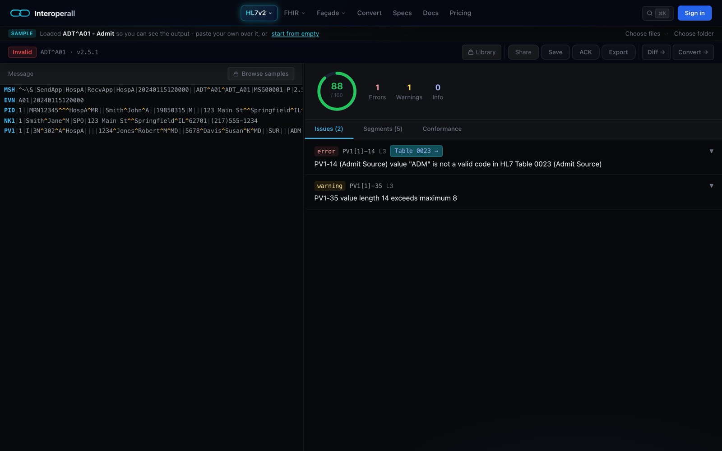Image resolution: width=722 pixels, height=451 pixels.
Task: Click the ADT^A01 · v2.5.1 message type label
Action: [x=69, y=52]
